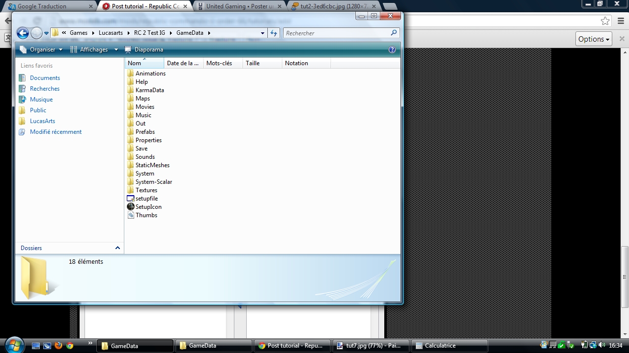
Task: Go back with the Explorer back arrow
Action: pos(23,33)
